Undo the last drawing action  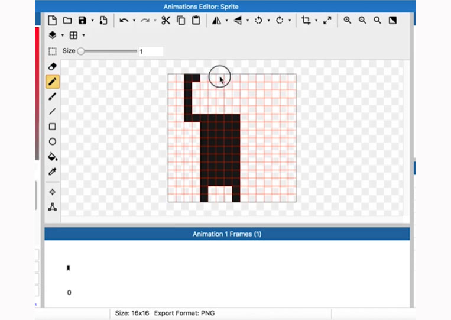[124, 21]
